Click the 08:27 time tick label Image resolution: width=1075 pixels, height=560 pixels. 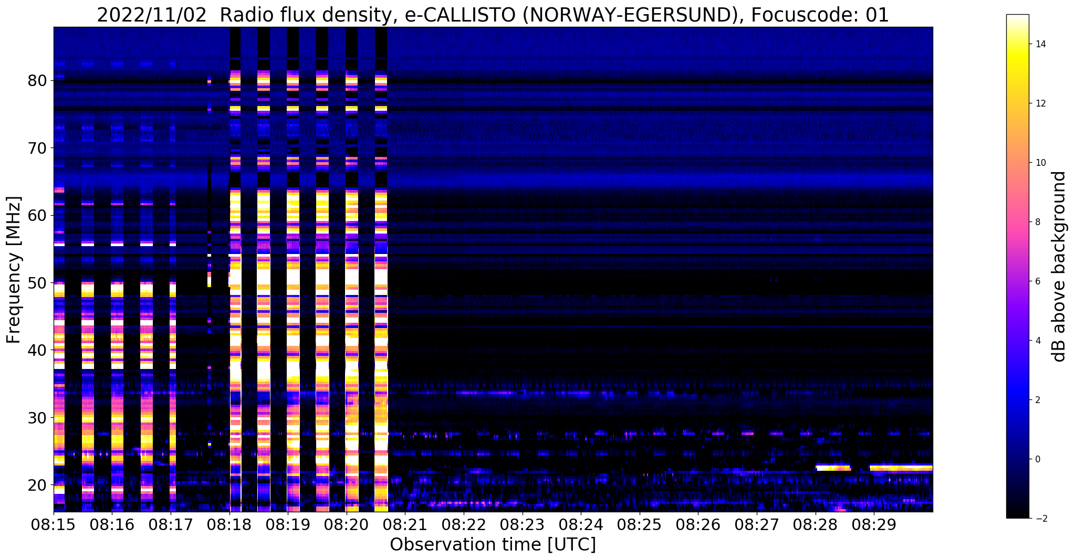click(757, 524)
